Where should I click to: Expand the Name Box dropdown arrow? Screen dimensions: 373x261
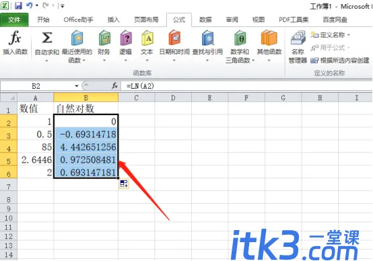tap(77, 86)
